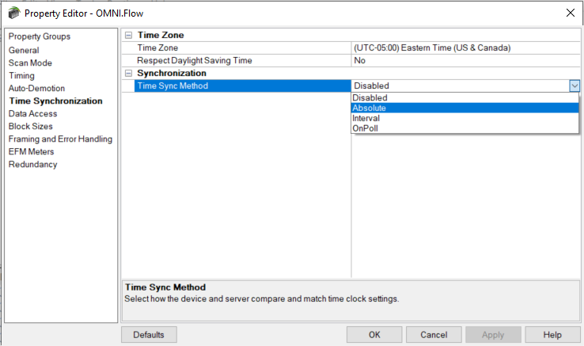This screenshot has height=346, width=584.
Task: Click the Apply button
Action: tap(493, 335)
